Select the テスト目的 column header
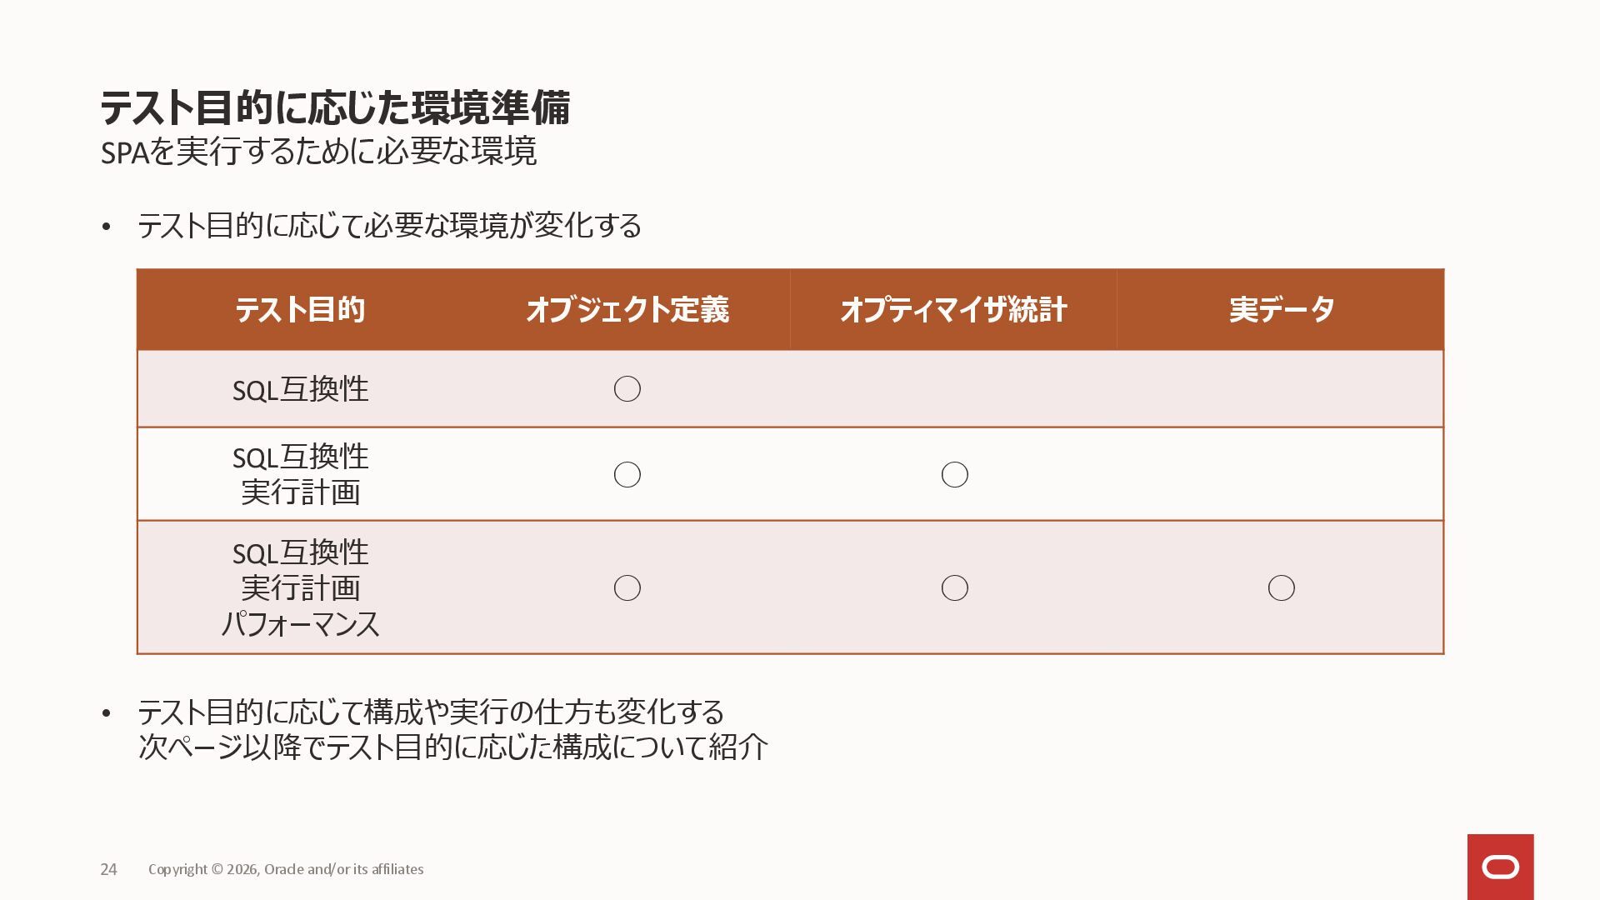Viewport: 1600px width, 900px height. 300,310
